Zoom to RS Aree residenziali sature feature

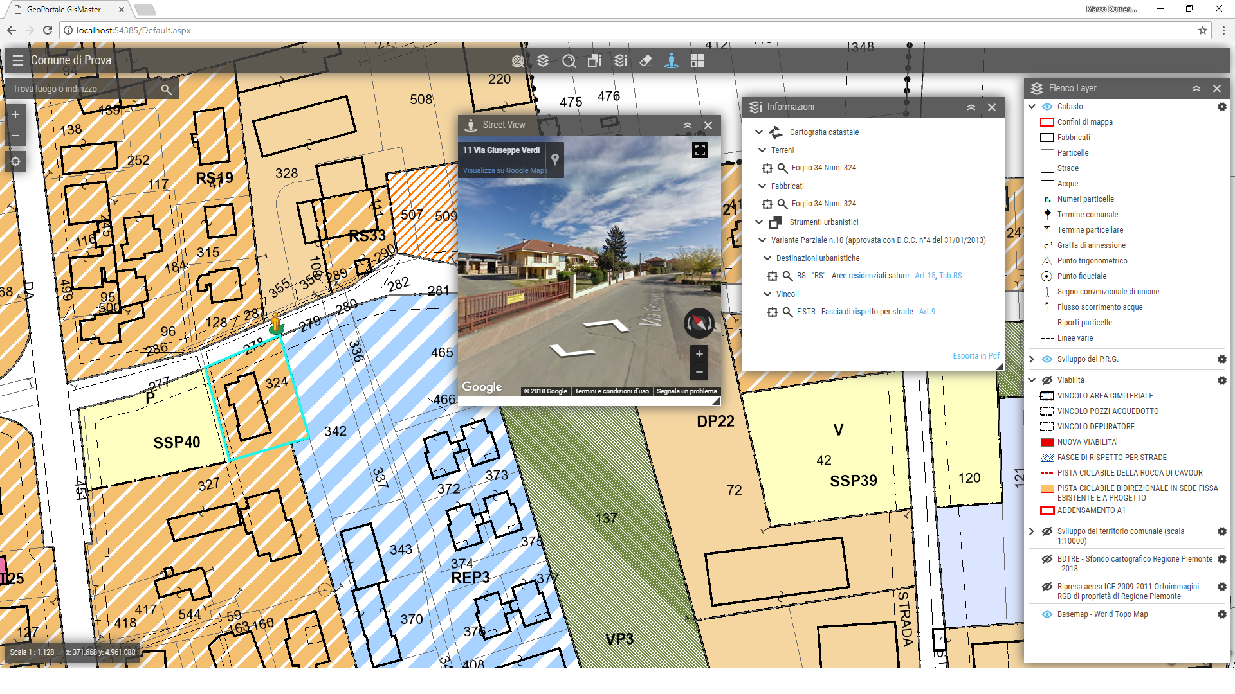pyautogui.click(x=787, y=276)
